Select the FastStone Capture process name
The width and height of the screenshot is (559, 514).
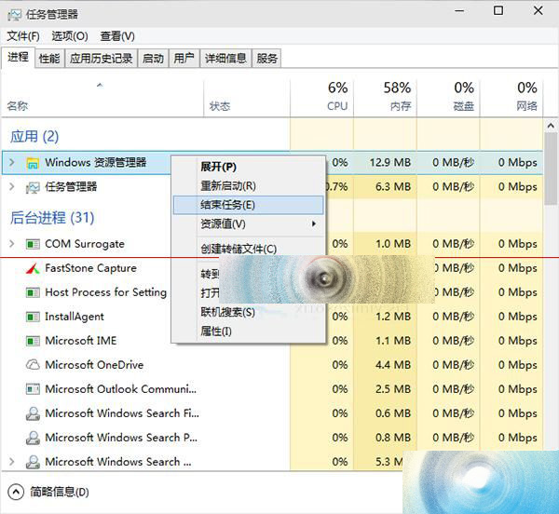[90, 268]
